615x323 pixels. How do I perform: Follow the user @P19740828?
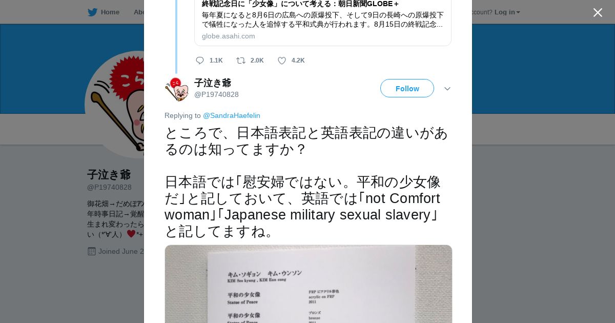click(x=407, y=88)
